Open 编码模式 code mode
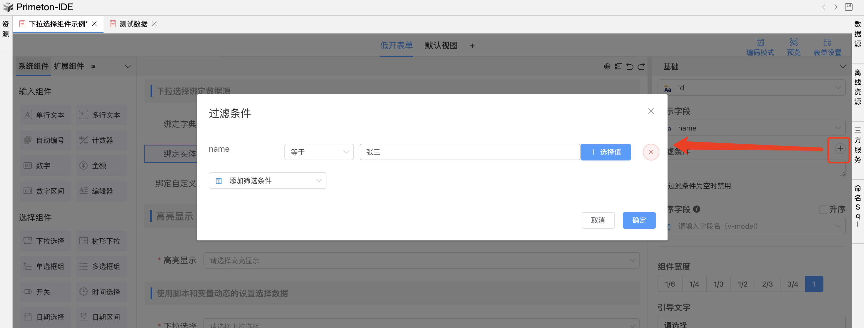This screenshot has width=864, height=328. 760,47
